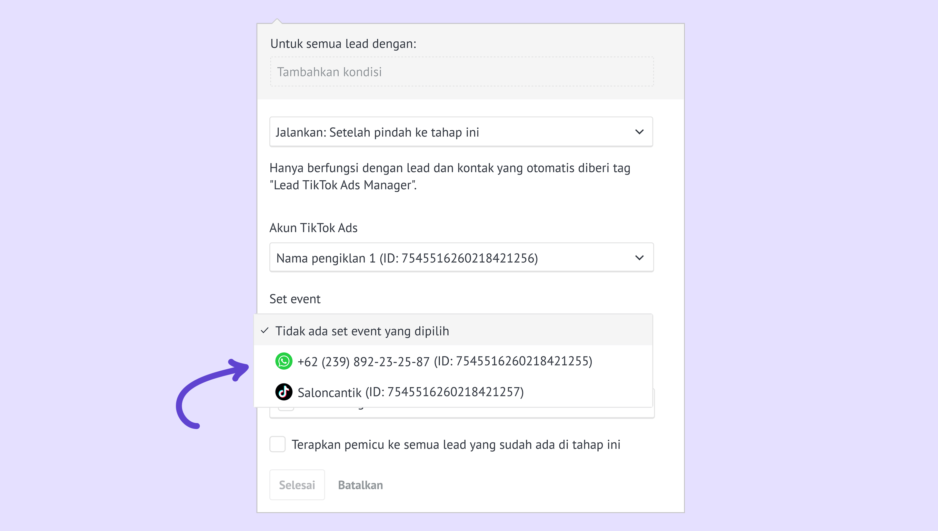Viewport: 938px width, 531px height.
Task: Click the 'Untuk semua lead dengan:' heading
Action: (x=343, y=44)
